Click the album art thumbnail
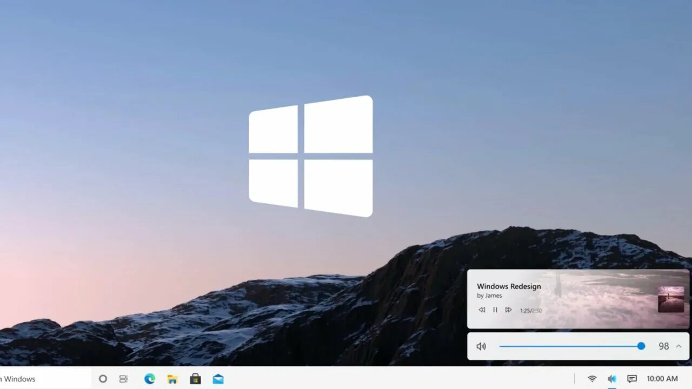Viewport: 692px width, 389px height. [671, 299]
